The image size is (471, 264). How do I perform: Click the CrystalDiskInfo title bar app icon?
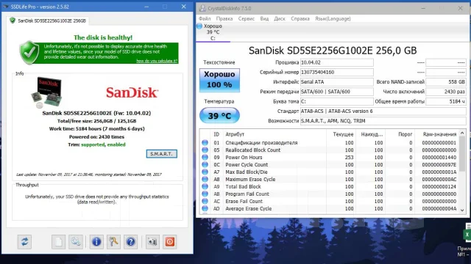point(202,8)
